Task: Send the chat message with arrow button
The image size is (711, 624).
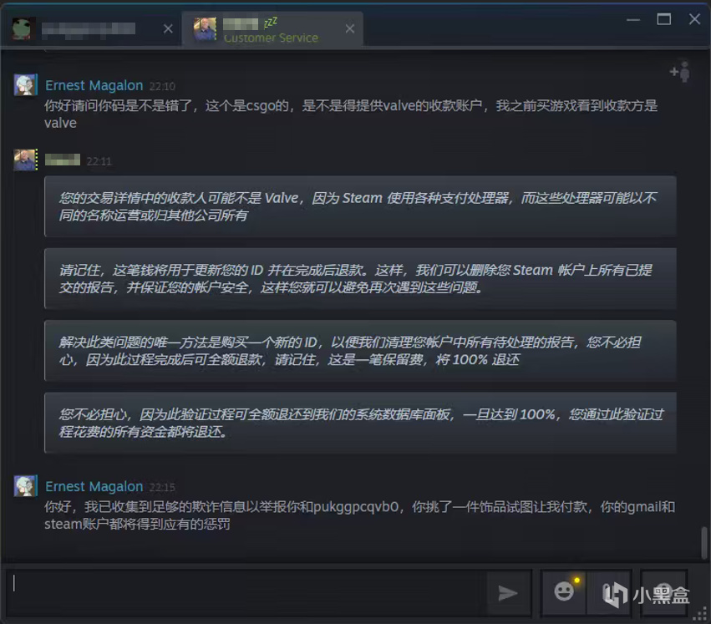Action: point(508,593)
